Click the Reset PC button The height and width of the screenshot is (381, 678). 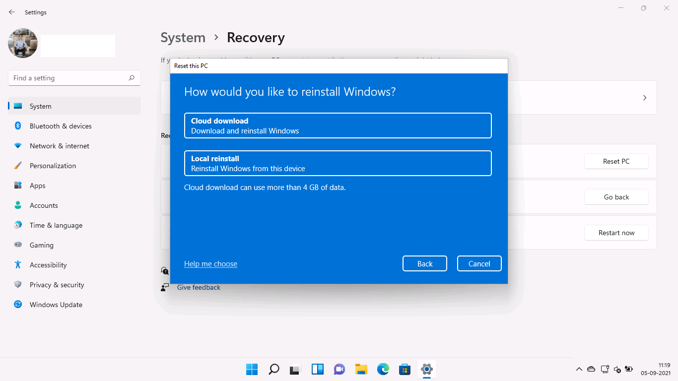[x=616, y=161]
